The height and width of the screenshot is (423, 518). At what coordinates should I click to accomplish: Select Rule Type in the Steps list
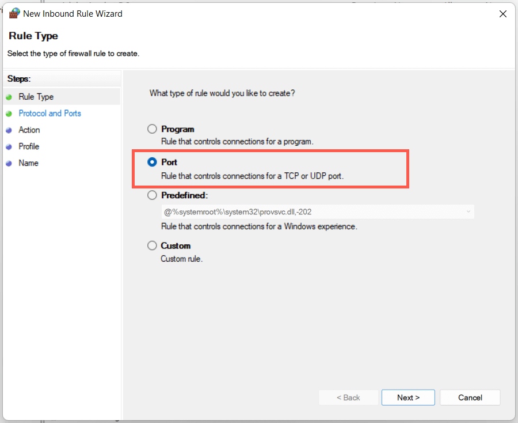[x=36, y=97]
